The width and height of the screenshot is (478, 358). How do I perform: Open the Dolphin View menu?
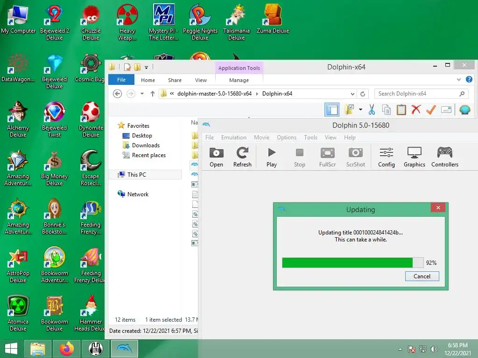(330, 138)
